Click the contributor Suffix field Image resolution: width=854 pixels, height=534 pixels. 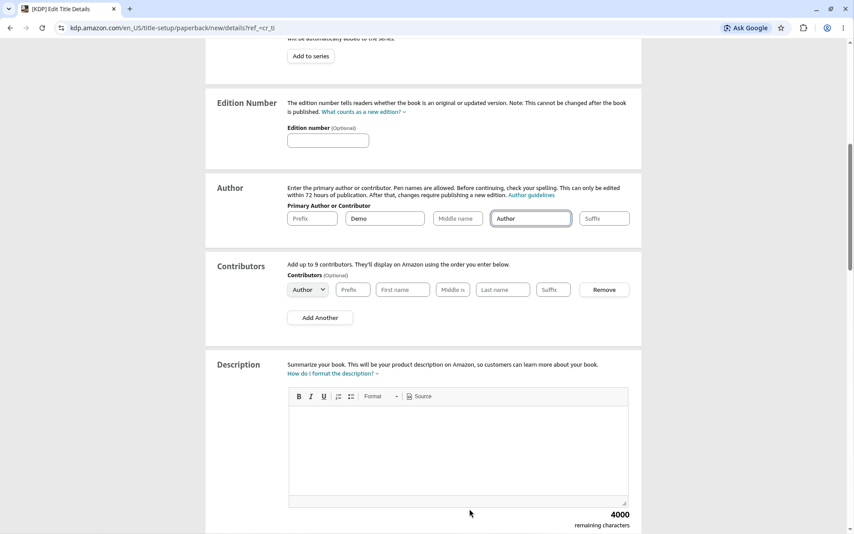point(553,290)
